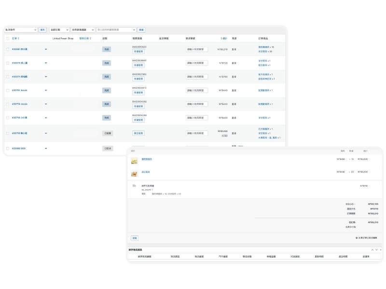Collapse logistics panel with the small triangle toggle
Screen dimensions: 386x289
coord(380,250)
